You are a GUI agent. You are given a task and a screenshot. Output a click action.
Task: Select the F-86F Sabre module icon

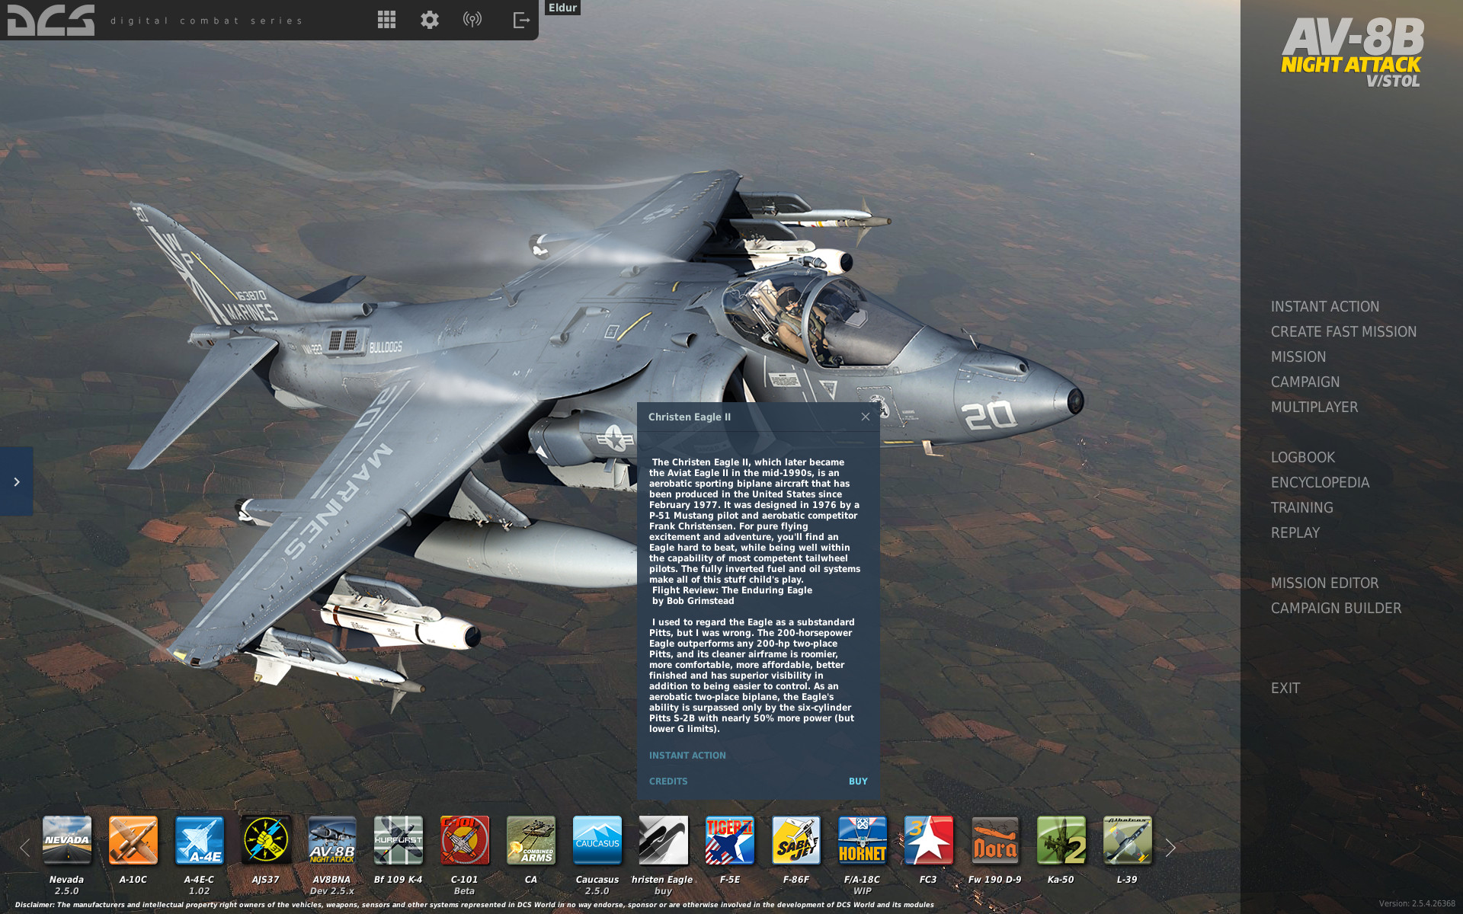[796, 840]
